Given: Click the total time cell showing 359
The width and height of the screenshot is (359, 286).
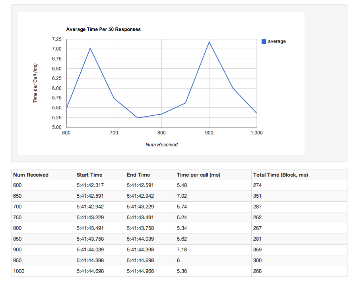Looking at the screenshot, I should (257, 250).
